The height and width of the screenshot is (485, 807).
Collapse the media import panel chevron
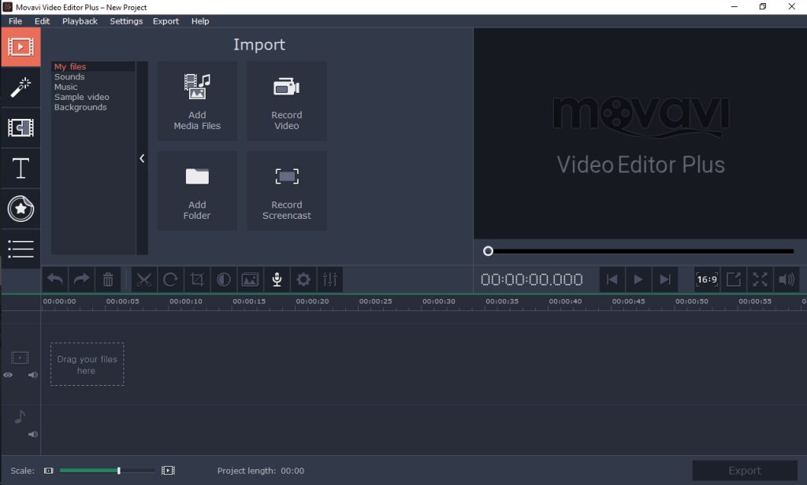coord(142,158)
